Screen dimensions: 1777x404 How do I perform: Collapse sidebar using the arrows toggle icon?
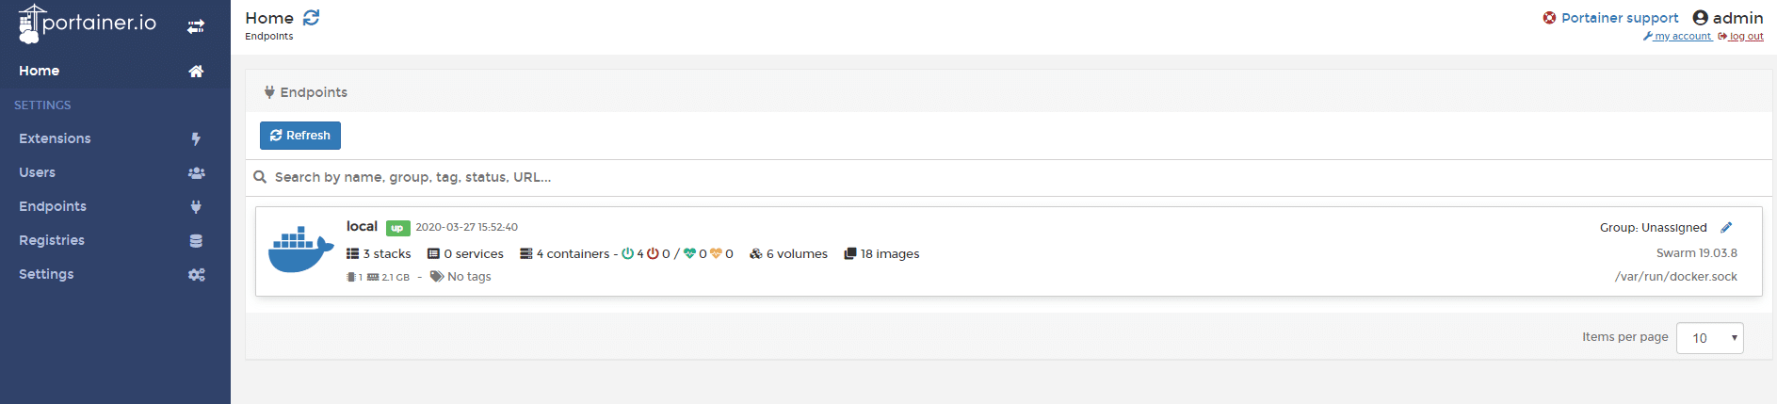pyautogui.click(x=196, y=26)
